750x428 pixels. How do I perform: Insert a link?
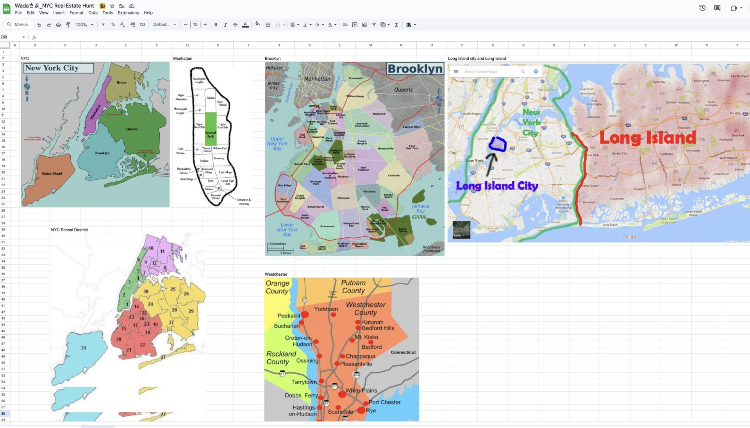pyautogui.click(x=345, y=25)
